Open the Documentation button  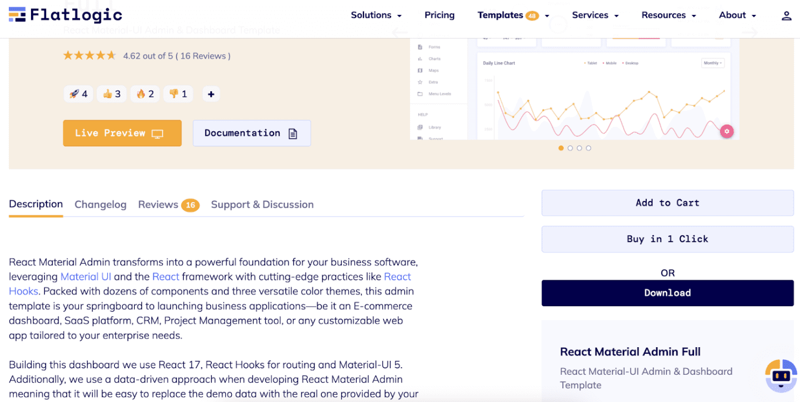(x=252, y=133)
